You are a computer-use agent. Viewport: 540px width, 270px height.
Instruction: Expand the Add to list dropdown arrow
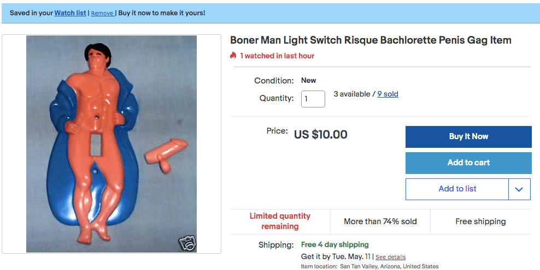(519, 189)
